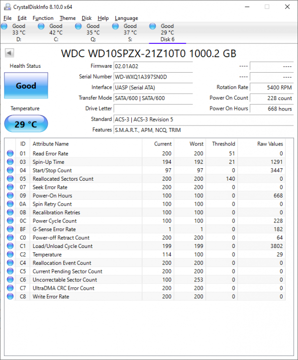Click the Raw Values column header

point(270,144)
